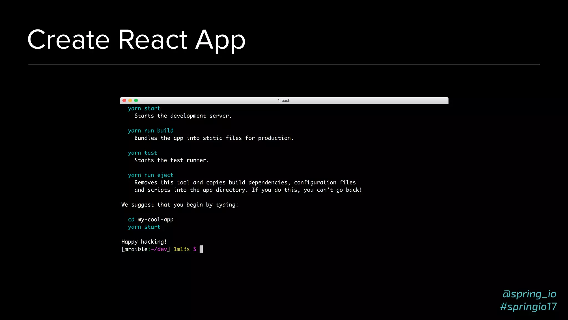Click 'Starts the development server.' text

(x=183, y=116)
